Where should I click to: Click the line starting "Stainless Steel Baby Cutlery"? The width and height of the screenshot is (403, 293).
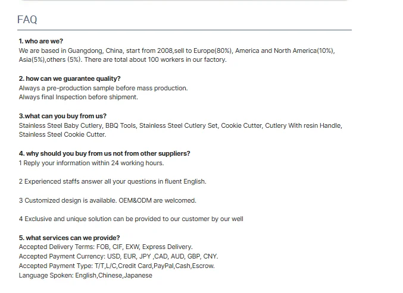point(180,125)
